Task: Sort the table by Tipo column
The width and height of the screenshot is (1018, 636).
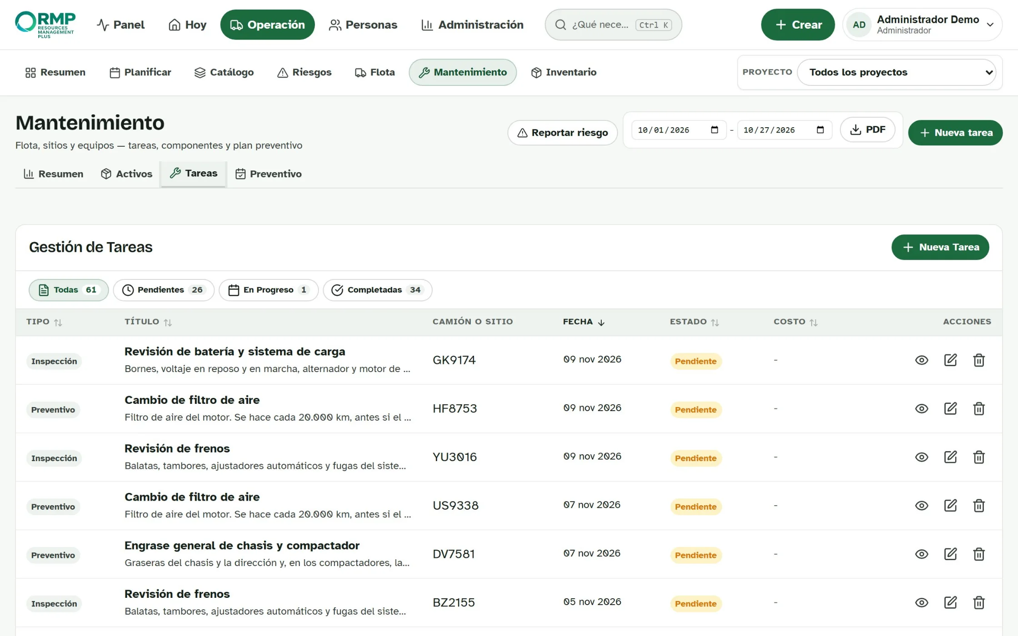Action: click(x=44, y=322)
